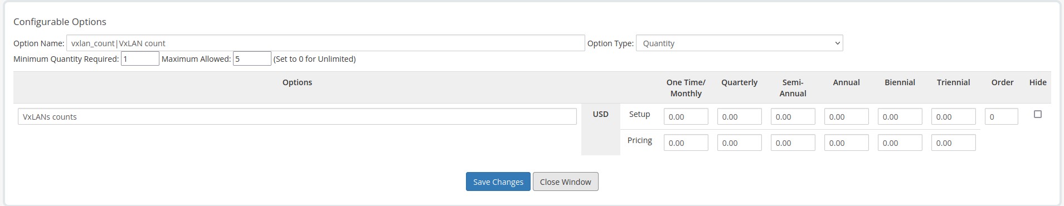
Task: Select the Setup Semi-Annual price field
Action: pyautogui.click(x=793, y=116)
